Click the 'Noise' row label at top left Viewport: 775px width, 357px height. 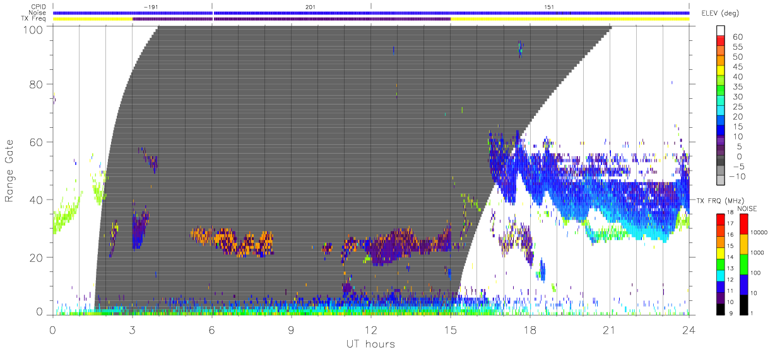click(x=38, y=13)
